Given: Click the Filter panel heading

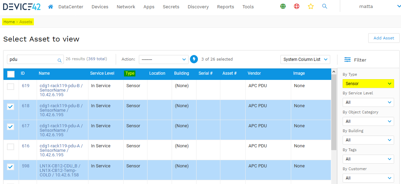Looking at the screenshot, I should click(x=360, y=60).
